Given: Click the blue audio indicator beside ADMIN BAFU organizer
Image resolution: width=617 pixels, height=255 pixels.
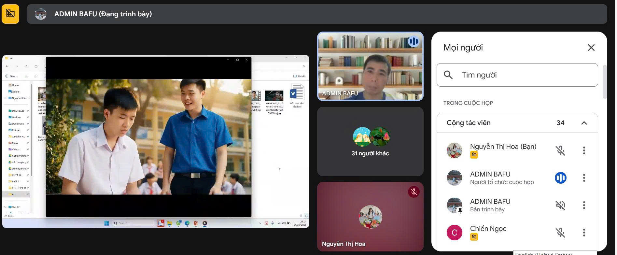Looking at the screenshot, I should (560, 178).
